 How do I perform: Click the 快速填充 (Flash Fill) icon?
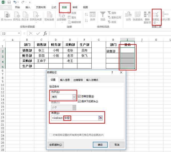click(x=138, y=15)
